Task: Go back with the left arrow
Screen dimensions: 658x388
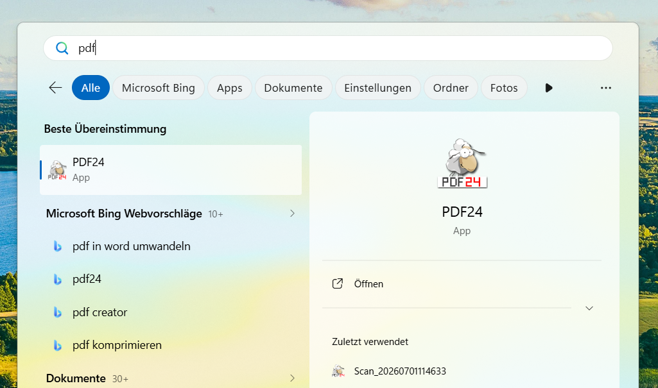Action: click(x=55, y=88)
